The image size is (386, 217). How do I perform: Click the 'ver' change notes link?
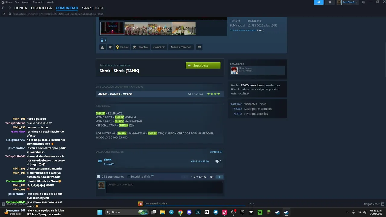click(x=261, y=30)
